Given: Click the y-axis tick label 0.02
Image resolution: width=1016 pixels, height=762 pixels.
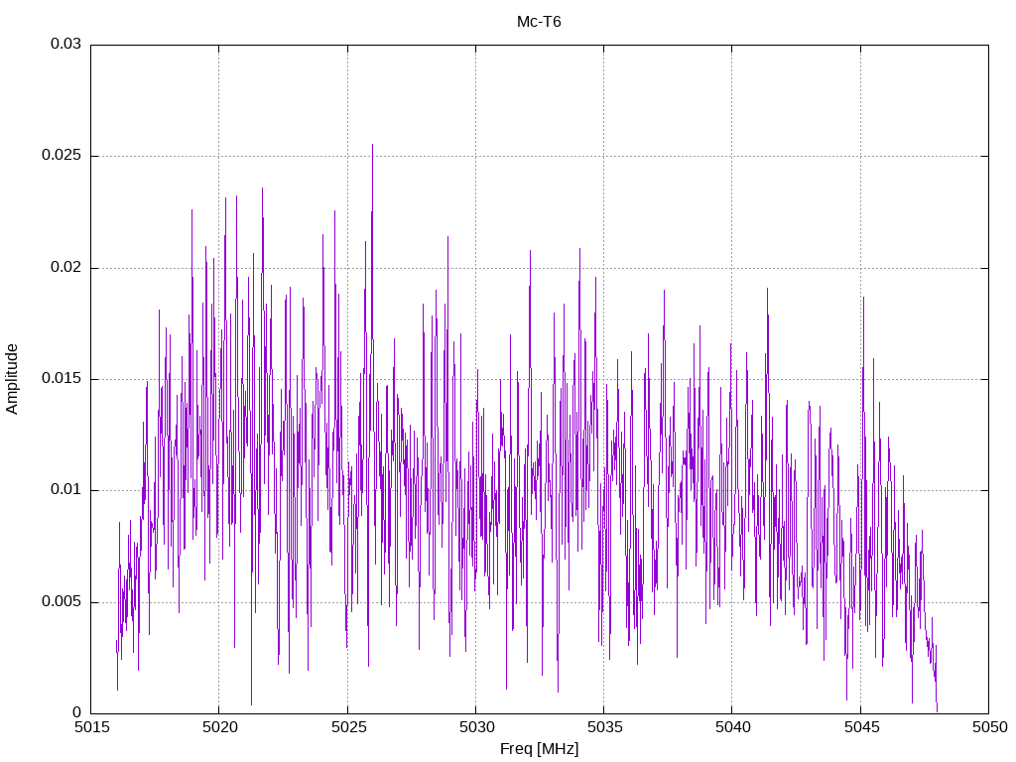Looking at the screenshot, I should click(66, 267).
